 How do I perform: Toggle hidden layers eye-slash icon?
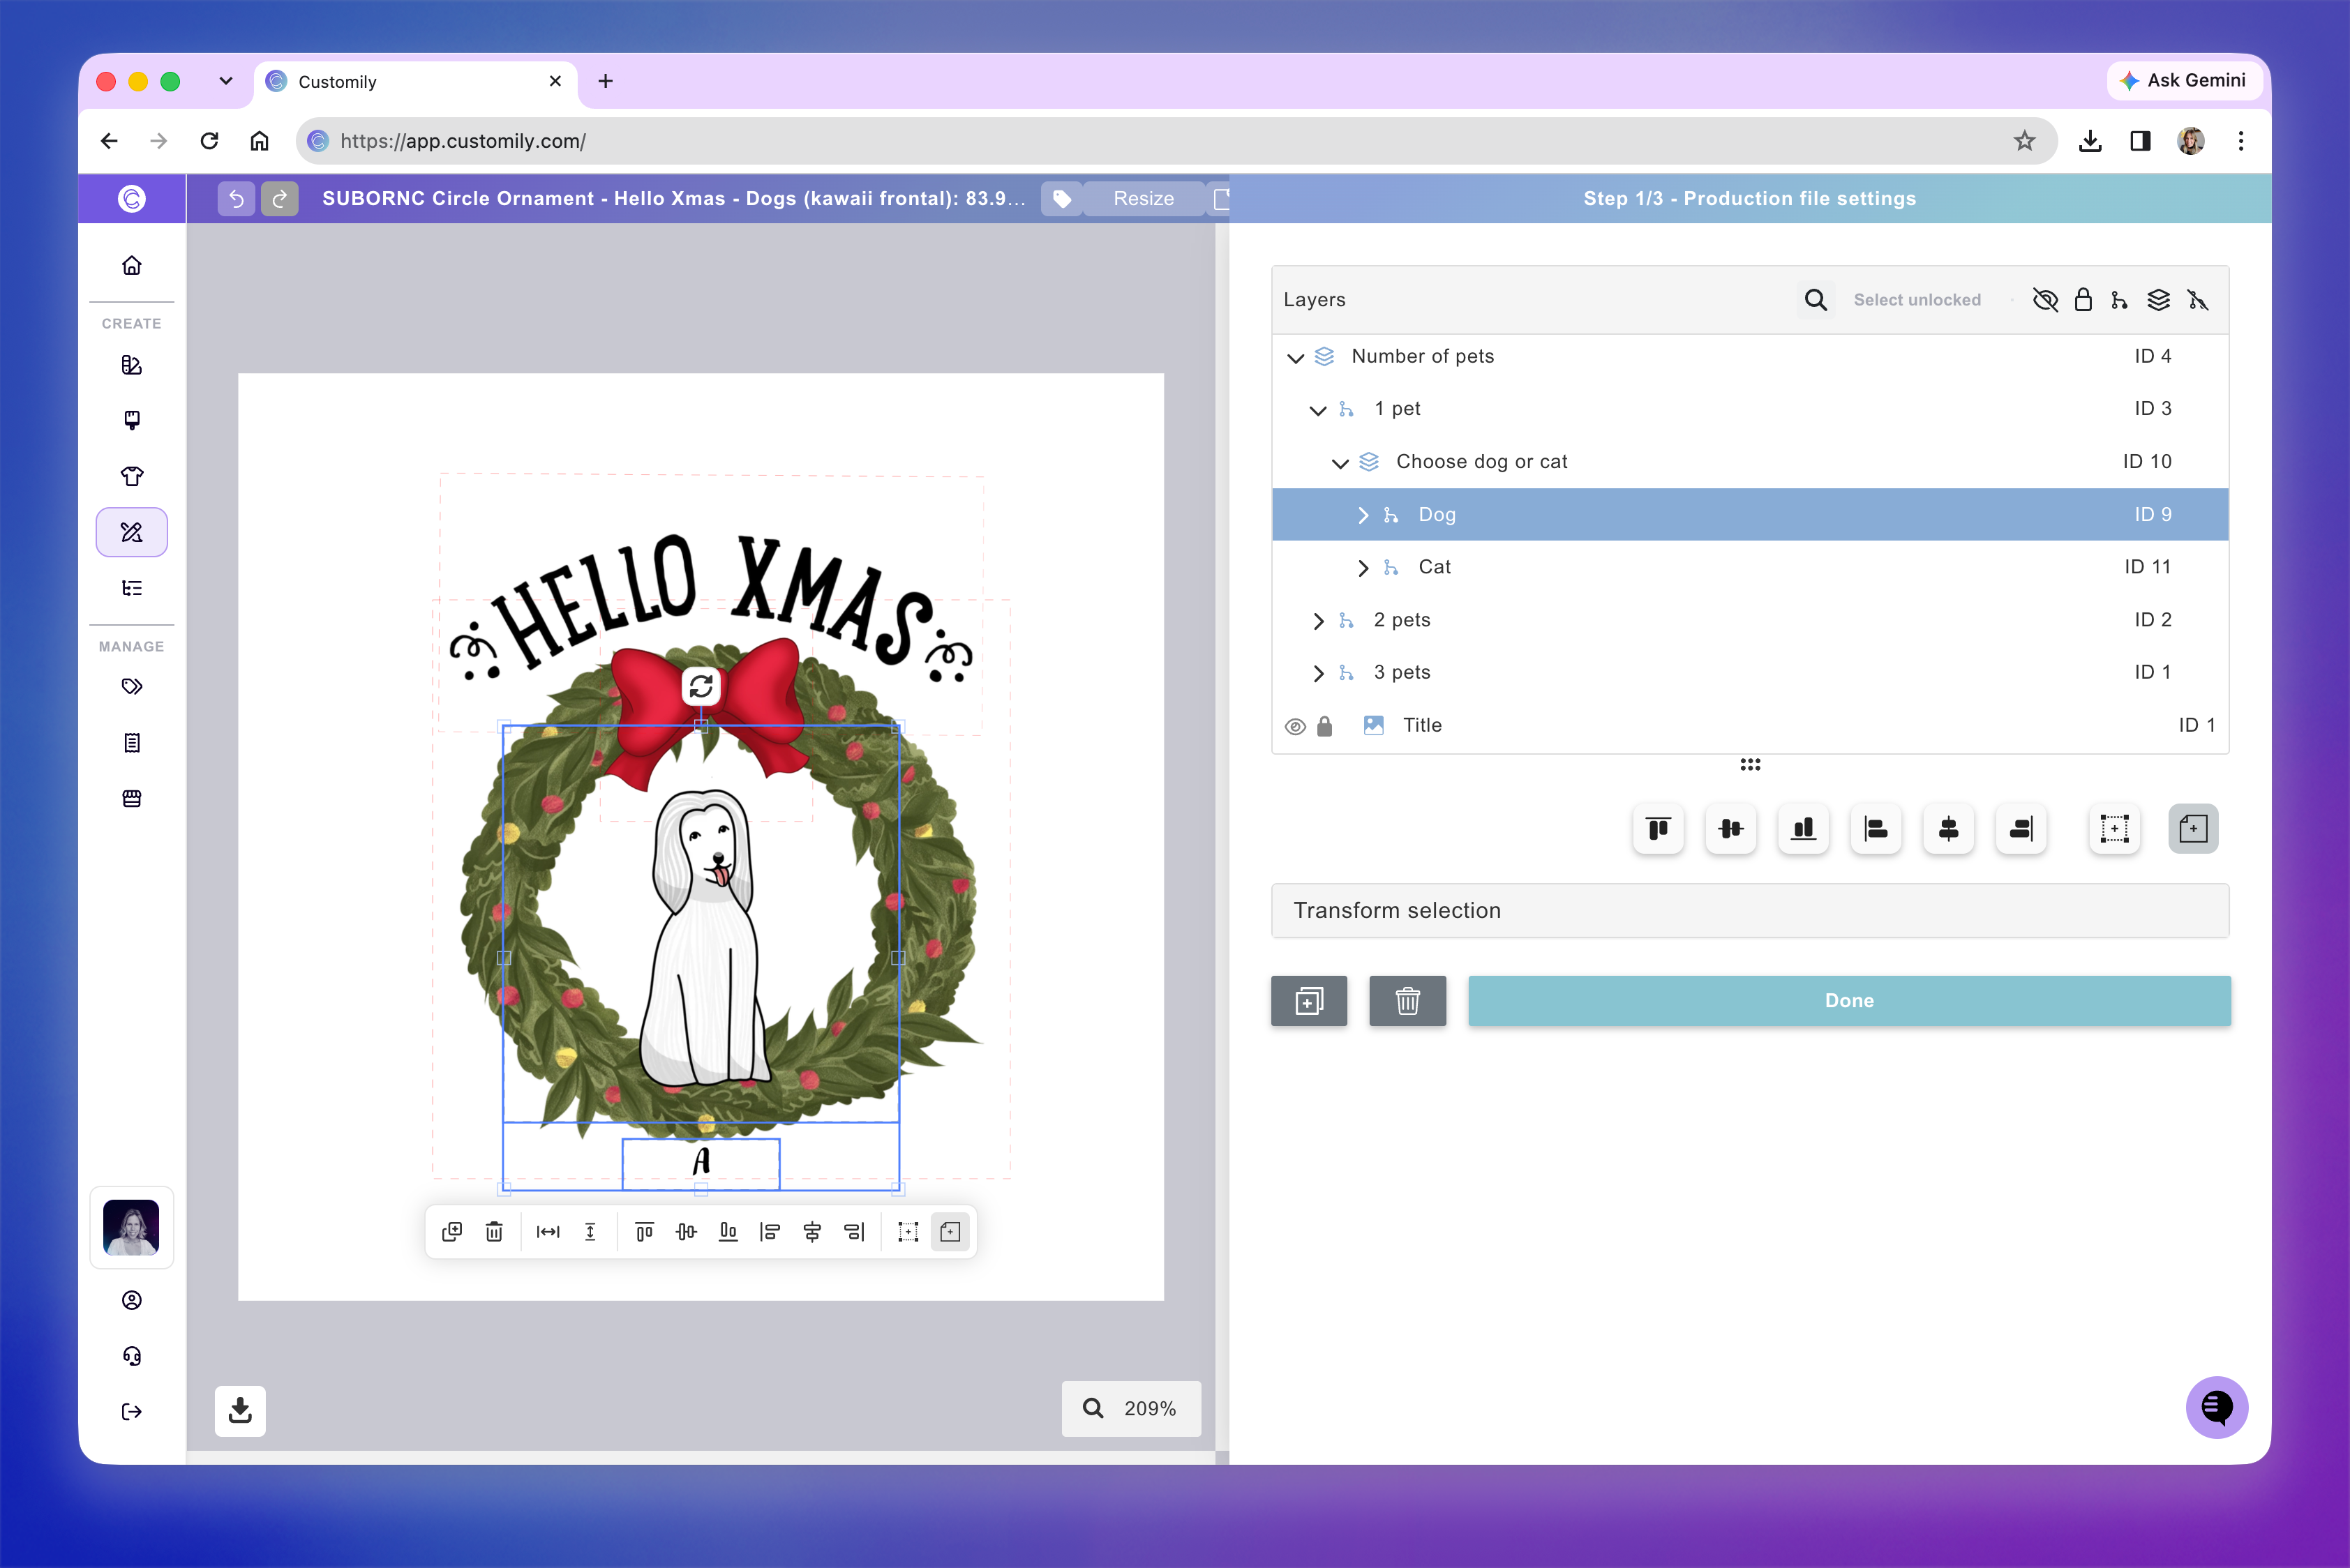coord(2045,300)
